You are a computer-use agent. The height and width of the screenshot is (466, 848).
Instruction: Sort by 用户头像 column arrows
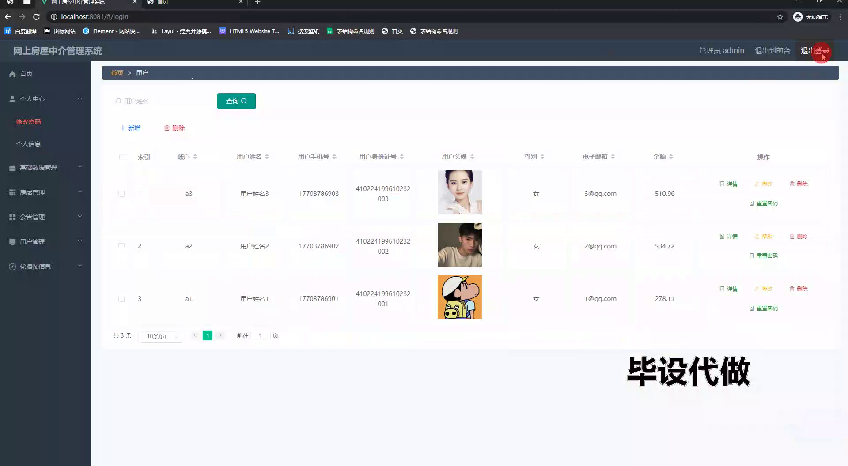click(472, 157)
